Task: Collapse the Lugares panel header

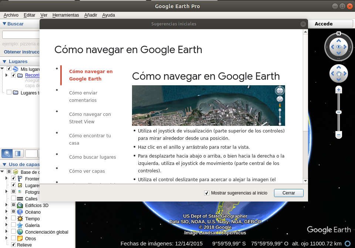Action: [x=4, y=61]
